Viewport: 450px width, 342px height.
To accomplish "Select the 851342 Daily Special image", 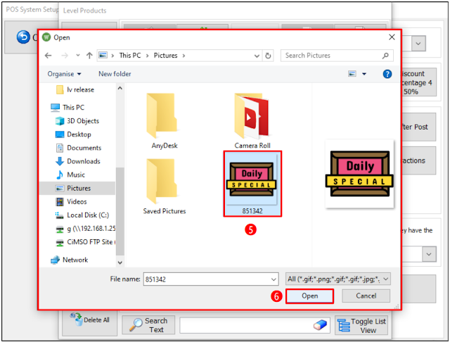I will click(x=252, y=184).
